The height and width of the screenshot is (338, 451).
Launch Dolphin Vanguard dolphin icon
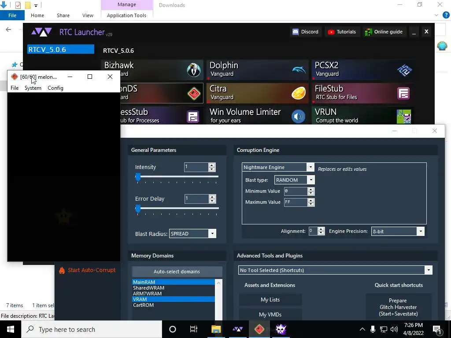pos(299,70)
